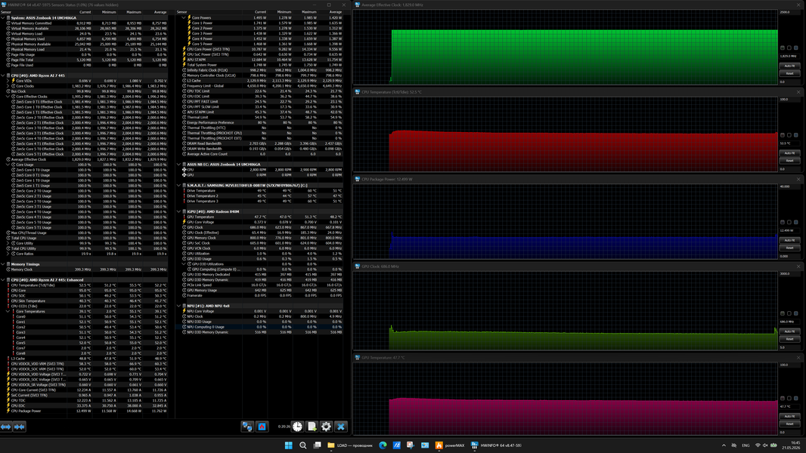Click the ENG language indicator
The width and height of the screenshot is (806, 453).
(x=746, y=445)
